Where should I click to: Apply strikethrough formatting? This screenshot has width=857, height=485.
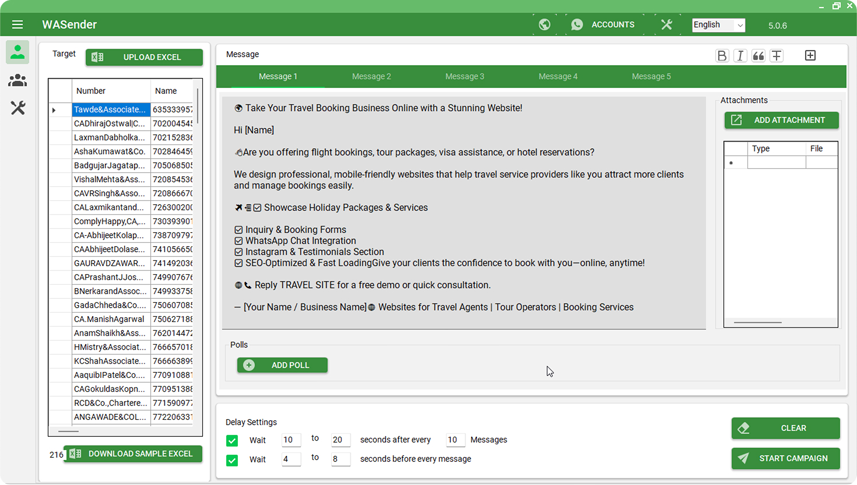tap(776, 55)
